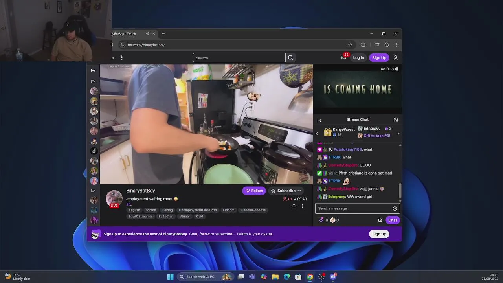Open chat settings gear icon
Screen dimensions: 503x283
380,220
